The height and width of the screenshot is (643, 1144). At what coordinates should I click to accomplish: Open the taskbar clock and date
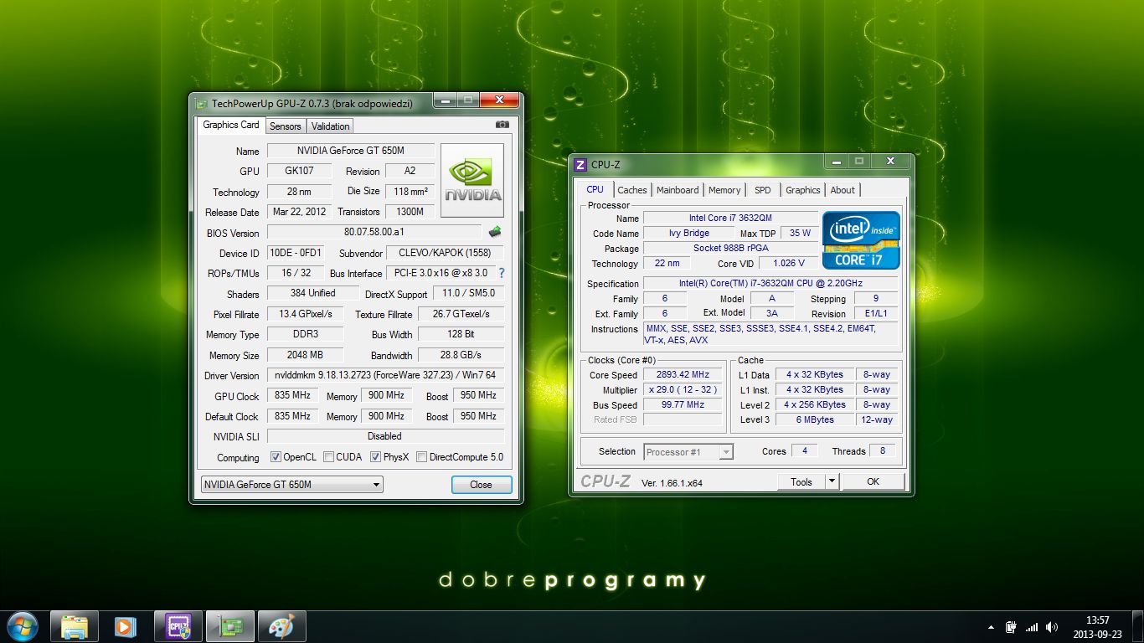pyautogui.click(x=1098, y=626)
